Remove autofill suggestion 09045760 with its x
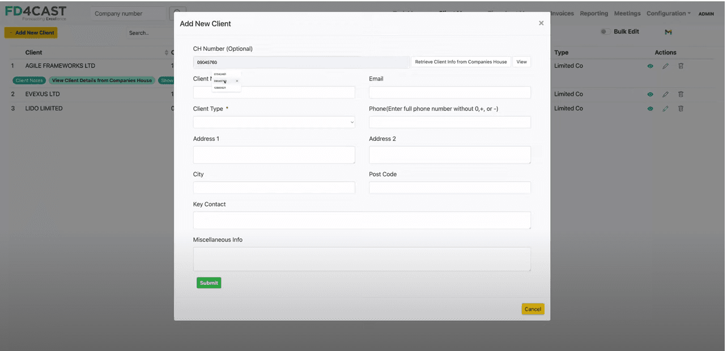This screenshot has width=727, height=351. point(237,81)
